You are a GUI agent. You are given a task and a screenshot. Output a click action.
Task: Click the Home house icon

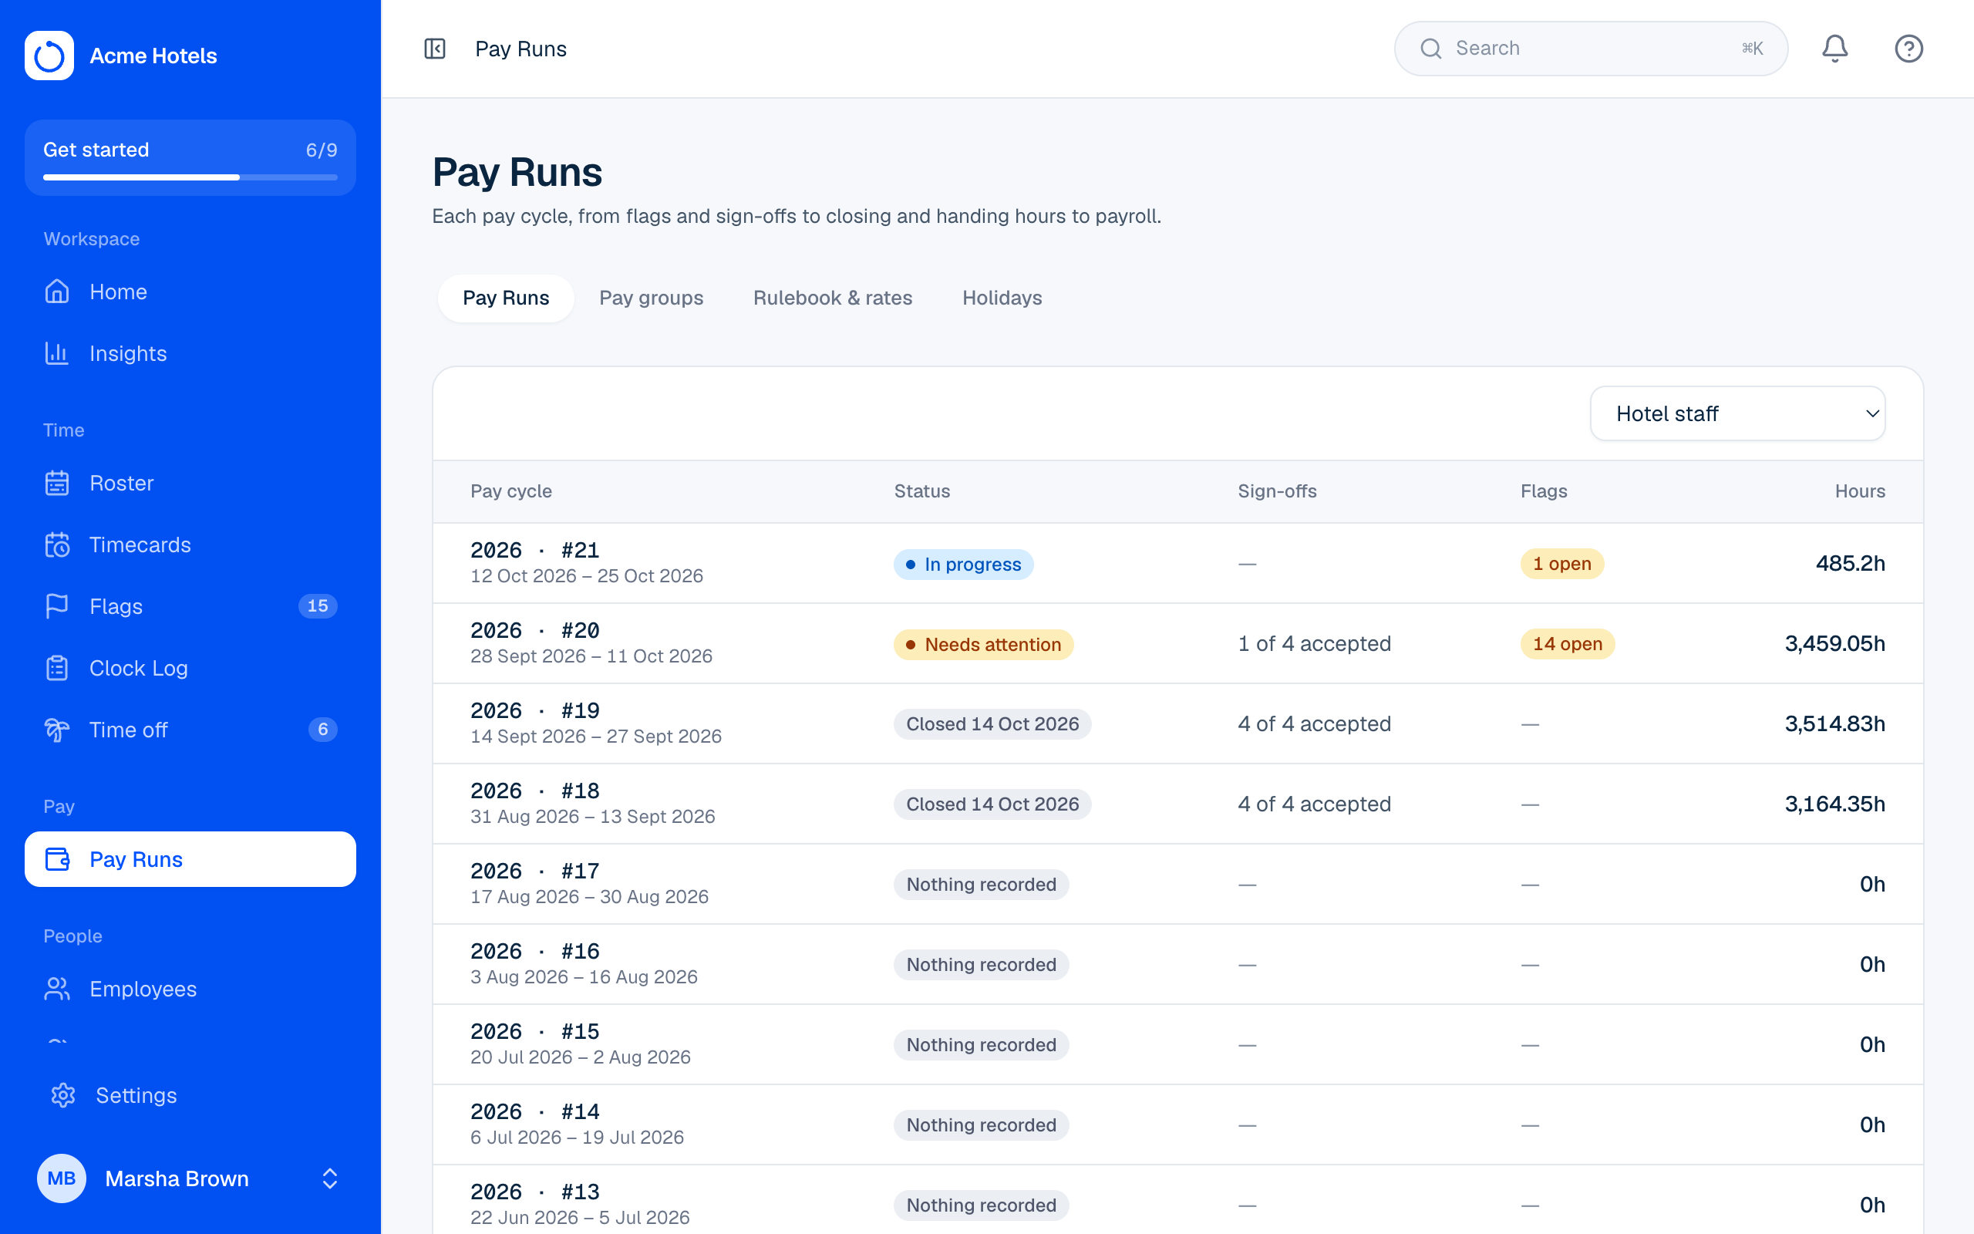(x=57, y=292)
